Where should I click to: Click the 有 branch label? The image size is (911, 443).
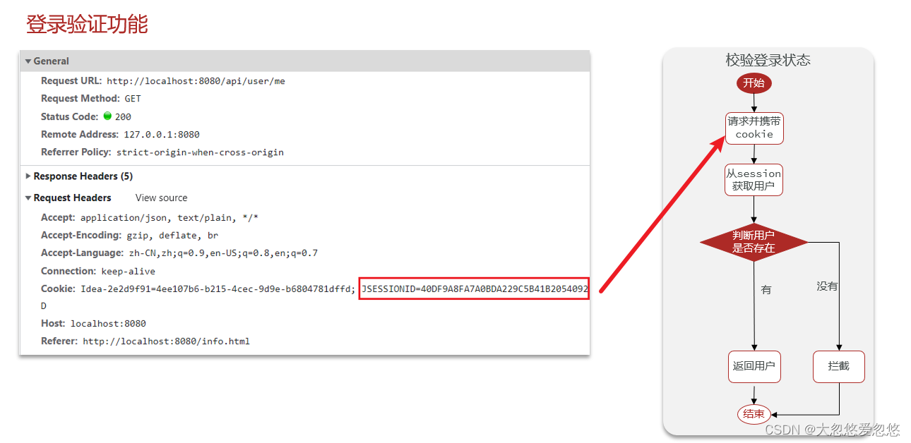tap(766, 289)
